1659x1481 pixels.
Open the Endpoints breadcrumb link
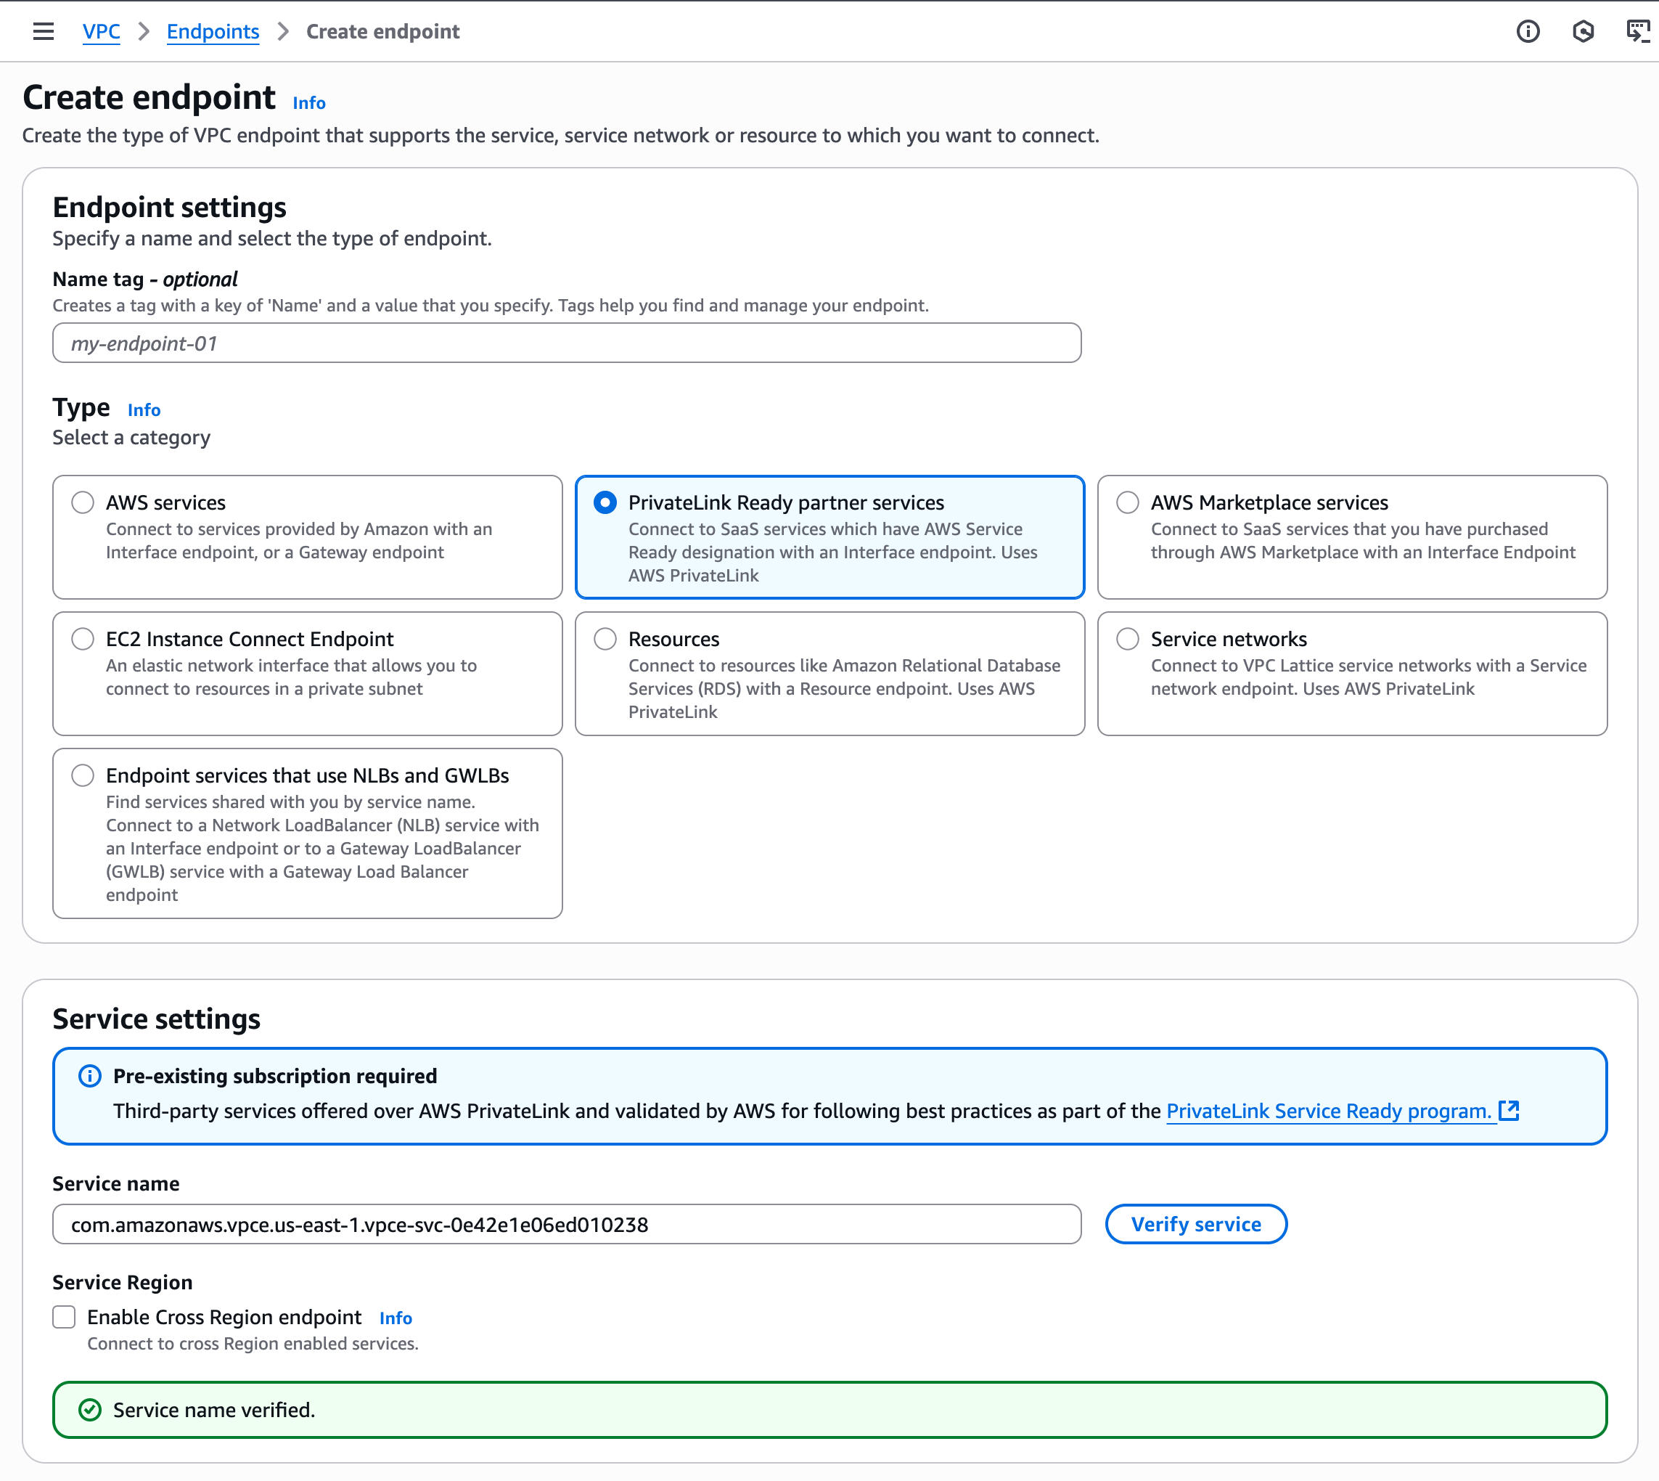[x=212, y=32]
